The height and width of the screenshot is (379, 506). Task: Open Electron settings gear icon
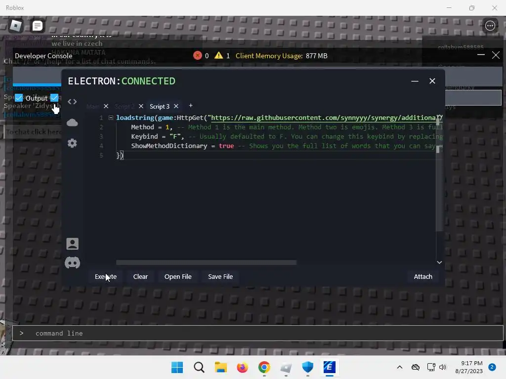tap(72, 143)
